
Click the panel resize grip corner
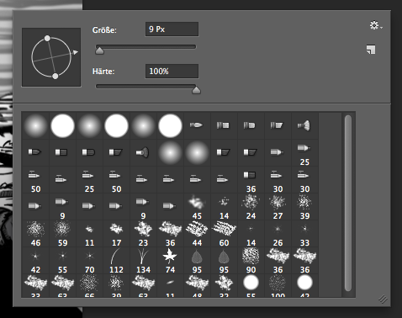tap(383, 299)
